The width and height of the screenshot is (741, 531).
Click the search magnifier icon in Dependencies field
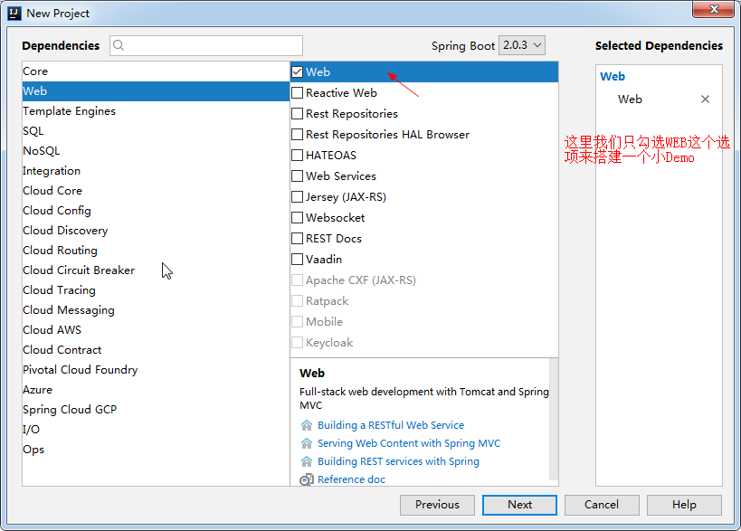119,45
